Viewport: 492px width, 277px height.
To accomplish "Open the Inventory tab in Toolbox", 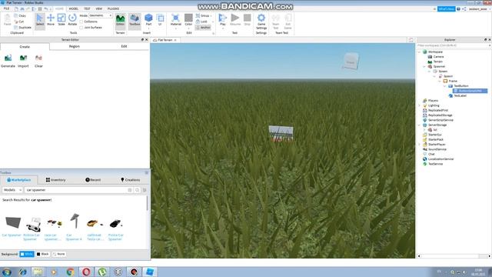I will [x=55, y=180].
